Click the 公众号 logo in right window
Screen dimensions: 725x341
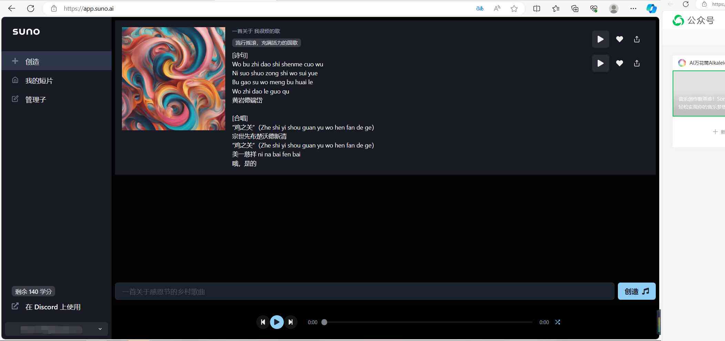693,21
